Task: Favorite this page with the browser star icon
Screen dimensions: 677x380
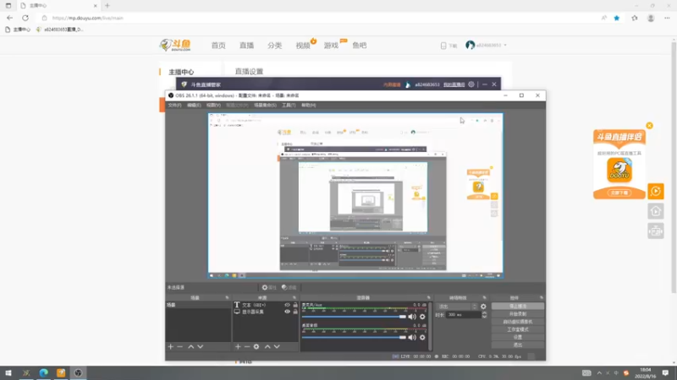Action: click(x=617, y=18)
